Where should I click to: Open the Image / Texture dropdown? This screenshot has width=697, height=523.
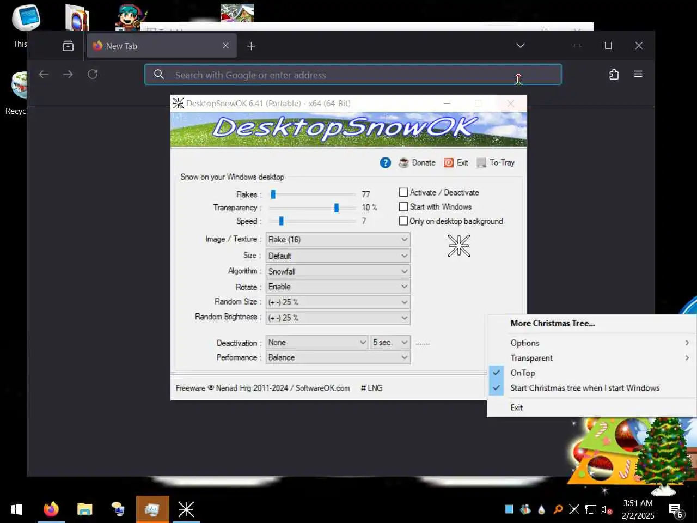point(338,239)
